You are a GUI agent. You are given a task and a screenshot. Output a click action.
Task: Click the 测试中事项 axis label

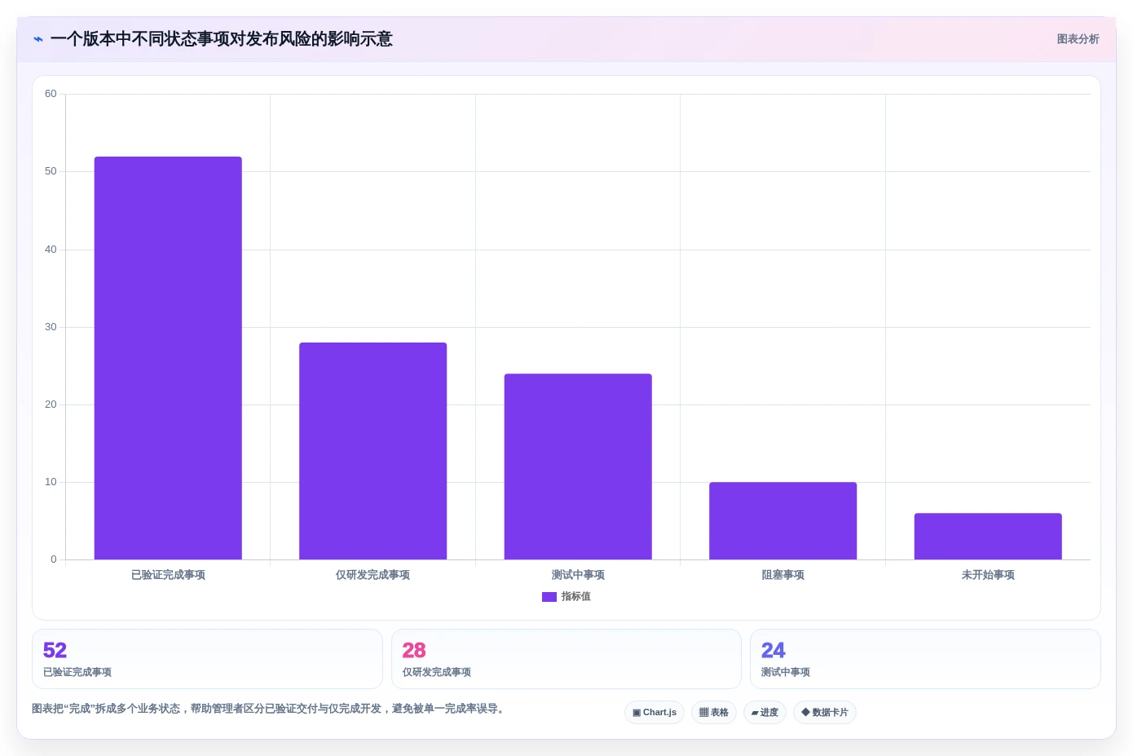(x=578, y=575)
